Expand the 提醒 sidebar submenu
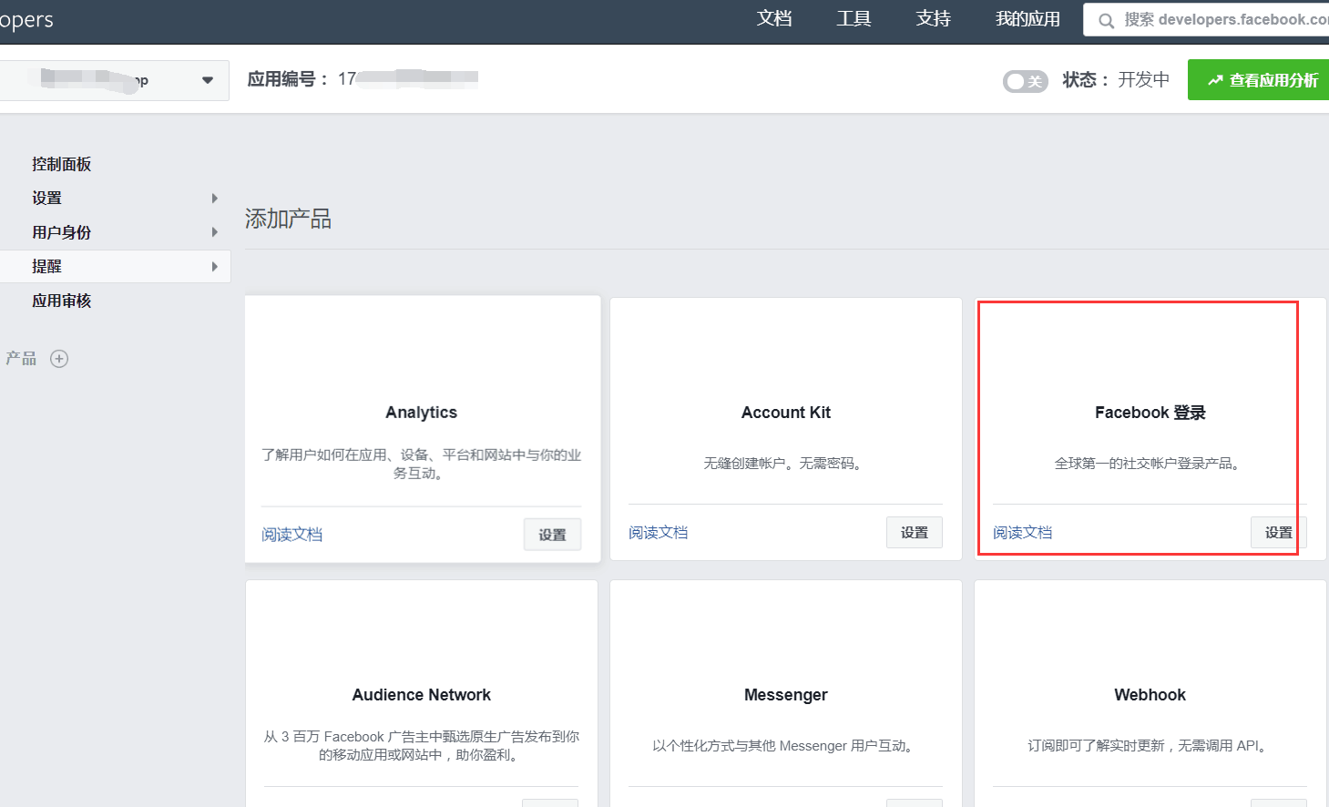The image size is (1329, 807). click(215, 267)
